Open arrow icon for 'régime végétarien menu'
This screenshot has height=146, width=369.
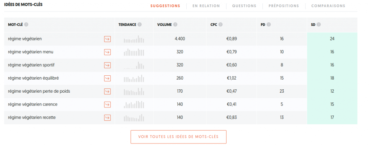[x=107, y=52]
